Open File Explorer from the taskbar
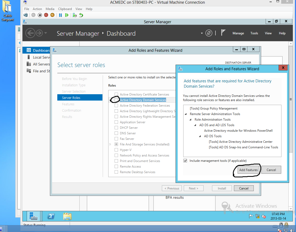 coord(67,216)
